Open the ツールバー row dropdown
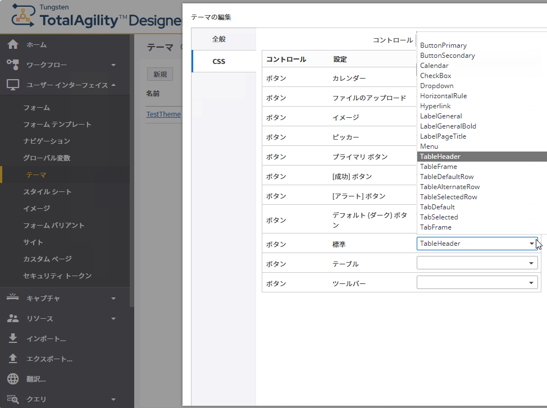 pyautogui.click(x=477, y=283)
